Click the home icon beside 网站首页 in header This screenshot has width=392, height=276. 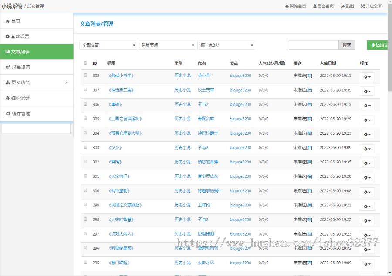[287, 6]
